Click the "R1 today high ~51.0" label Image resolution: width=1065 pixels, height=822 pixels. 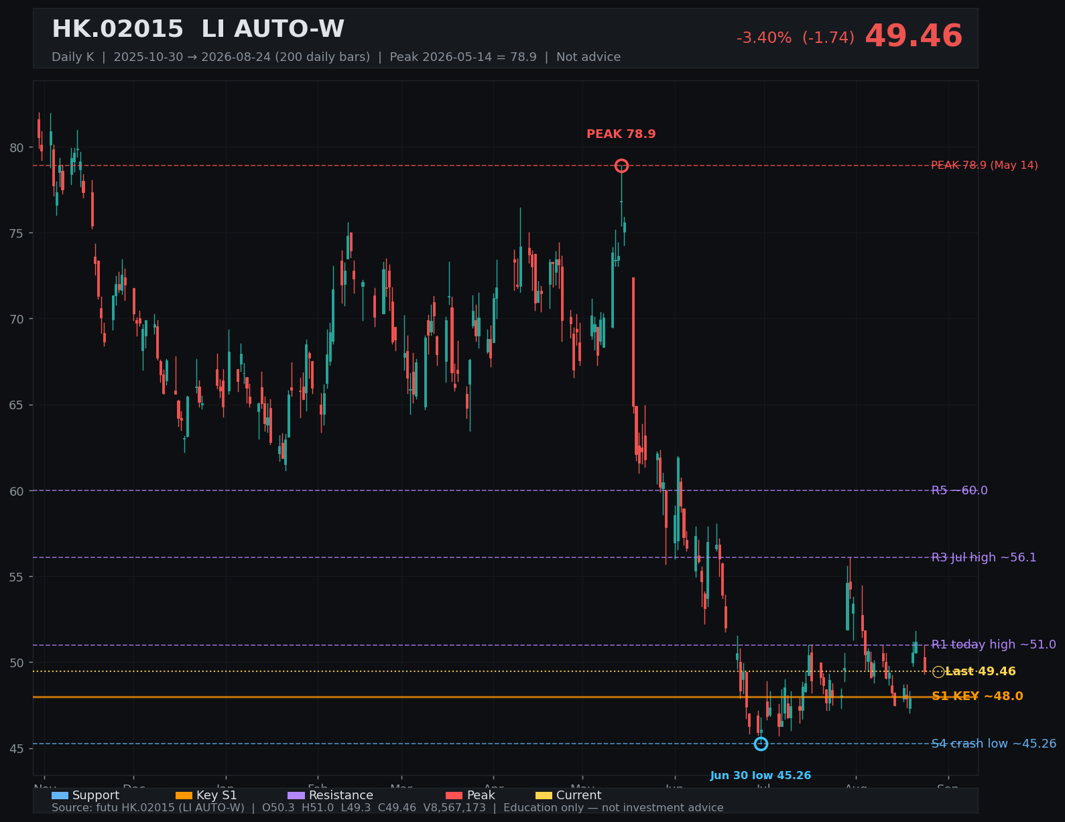click(993, 644)
